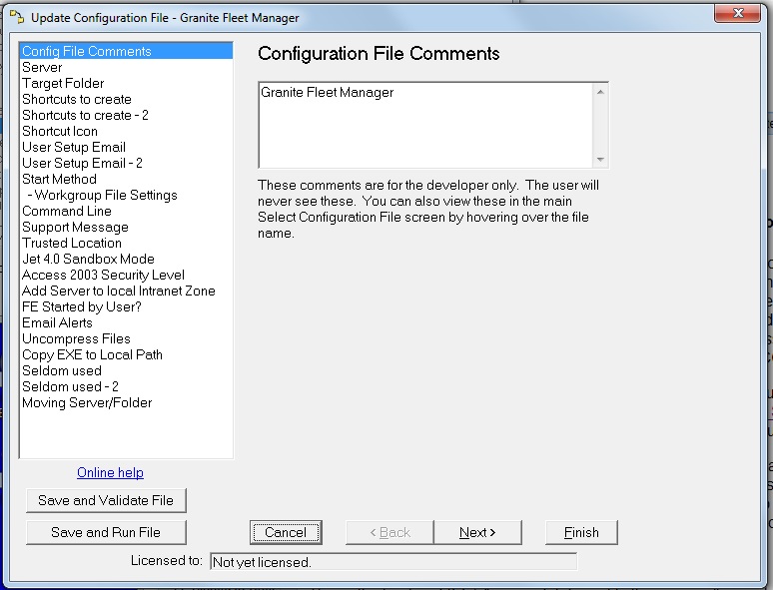This screenshot has width=773, height=590.
Task: Select Jet 4.0 Sandbox Mode
Action: click(126, 259)
